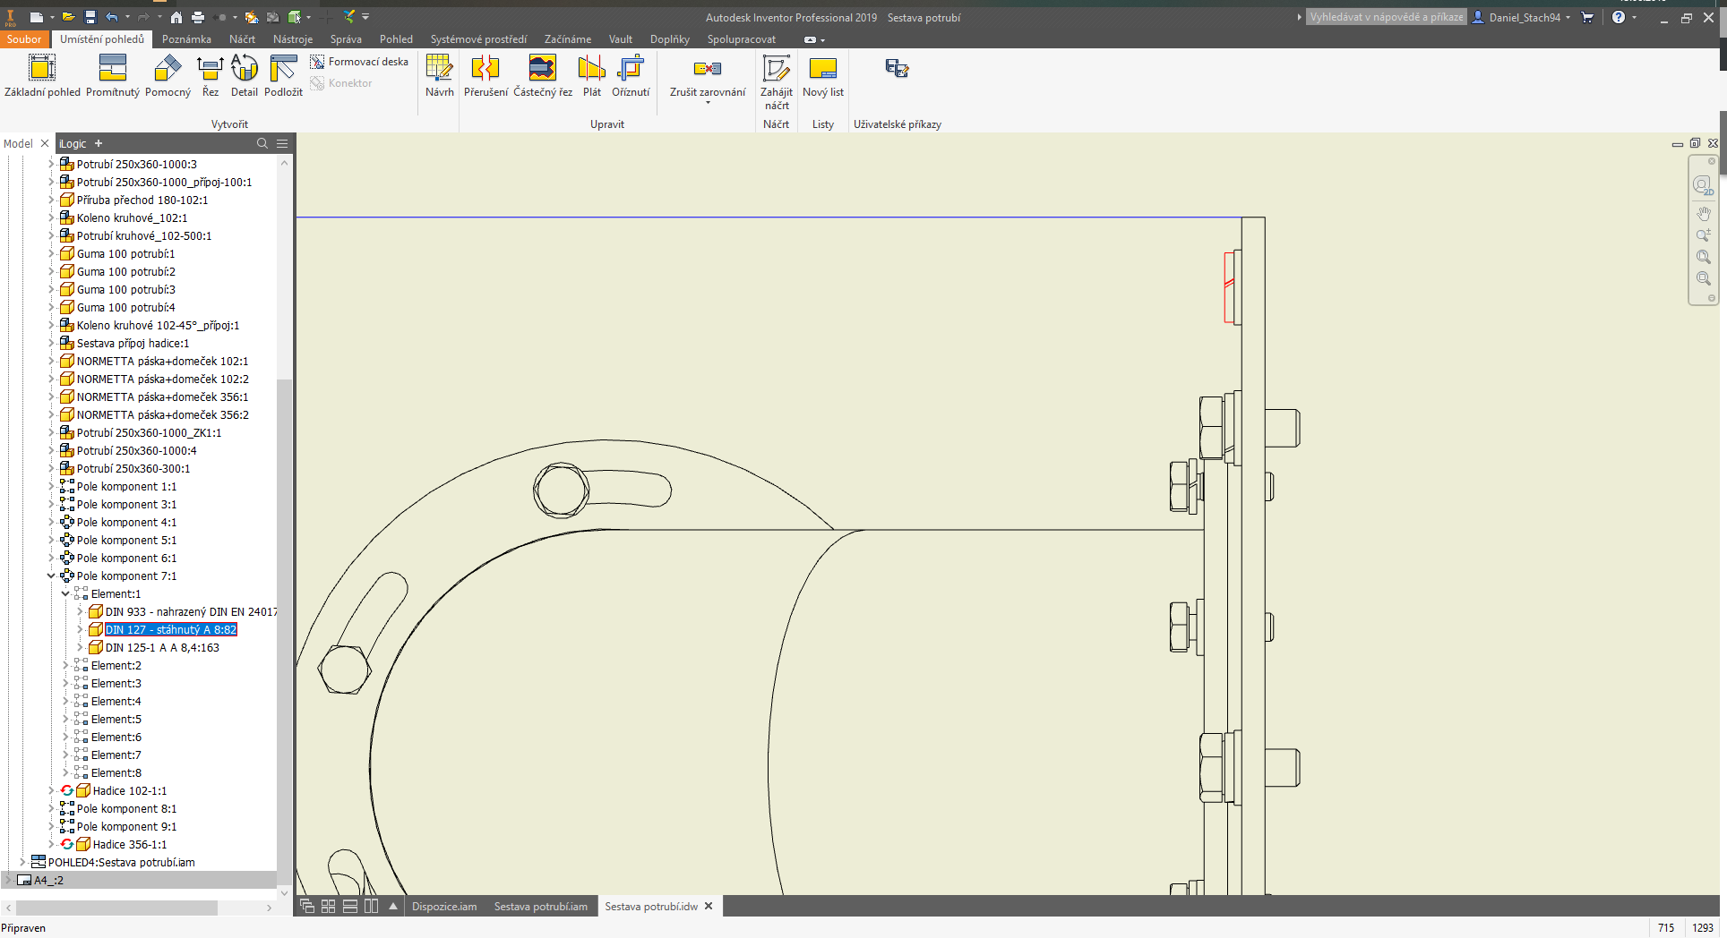Click Zrušit zarovnání alignment icon
The image size is (1727, 938).
(x=708, y=68)
